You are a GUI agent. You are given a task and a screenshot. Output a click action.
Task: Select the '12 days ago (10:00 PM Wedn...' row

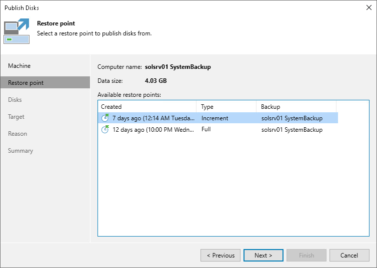(218, 130)
